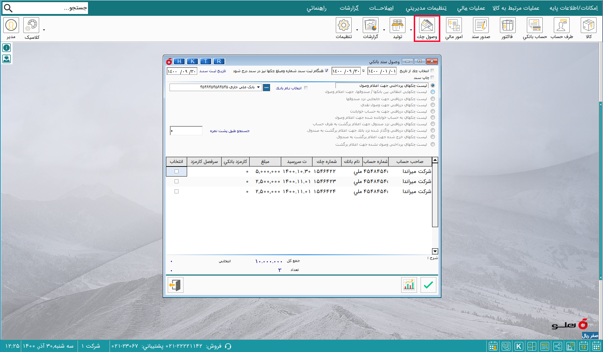
Task: Click the ... button beside the bank selector
Action: 266,87
